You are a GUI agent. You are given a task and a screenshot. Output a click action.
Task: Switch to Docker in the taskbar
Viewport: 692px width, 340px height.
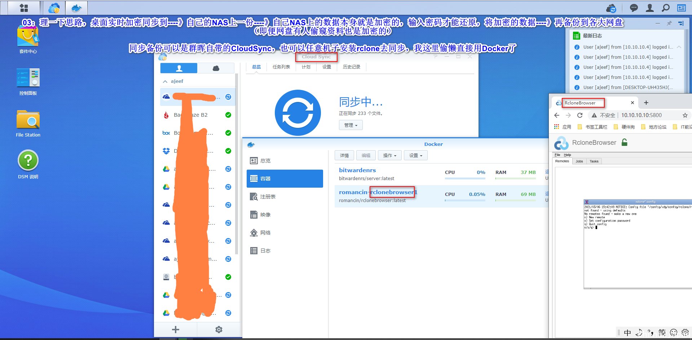click(76, 8)
